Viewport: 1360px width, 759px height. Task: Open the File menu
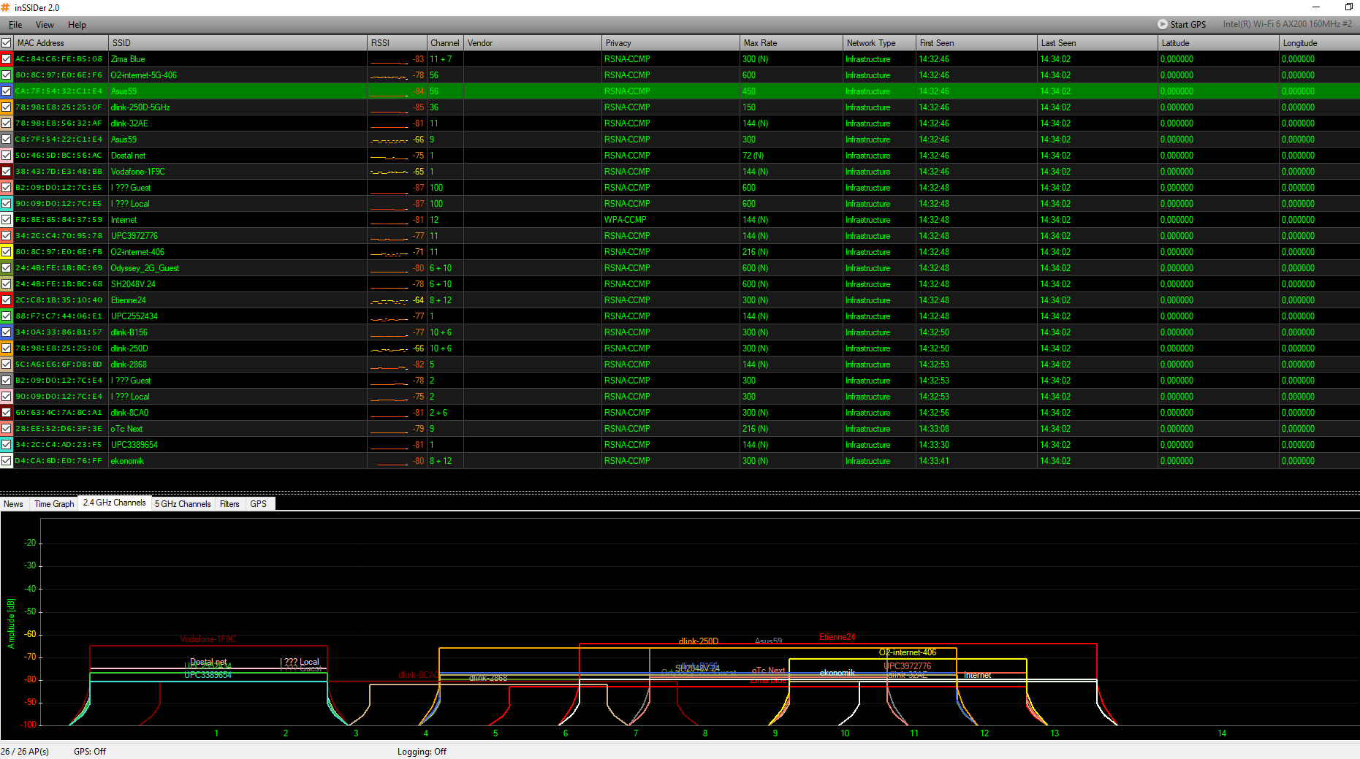pos(15,25)
